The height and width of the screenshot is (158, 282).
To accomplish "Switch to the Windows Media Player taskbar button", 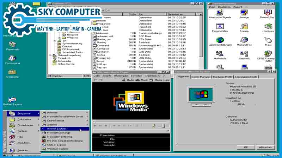I will click(x=113, y=156).
